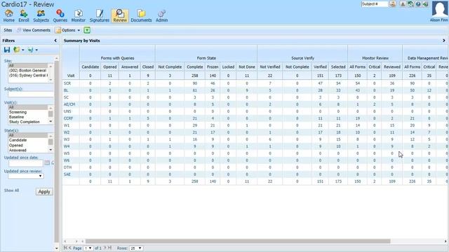The width and height of the screenshot is (449, 252).
Task: Click the Opened column header
Action: point(110,67)
